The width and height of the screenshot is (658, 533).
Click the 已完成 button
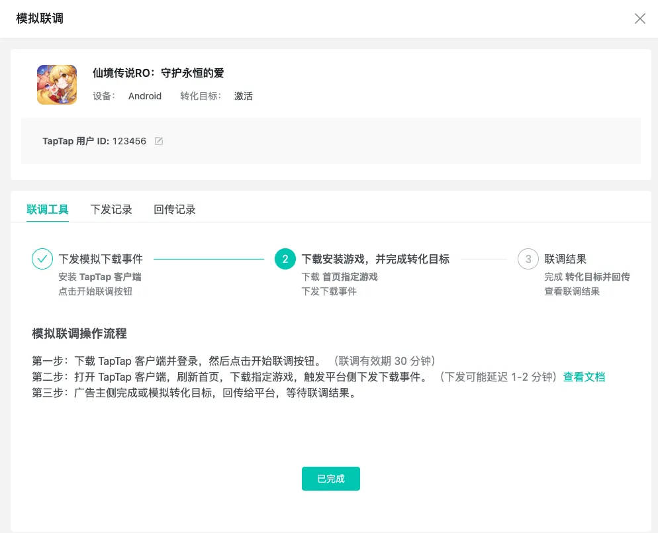click(330, 478)
